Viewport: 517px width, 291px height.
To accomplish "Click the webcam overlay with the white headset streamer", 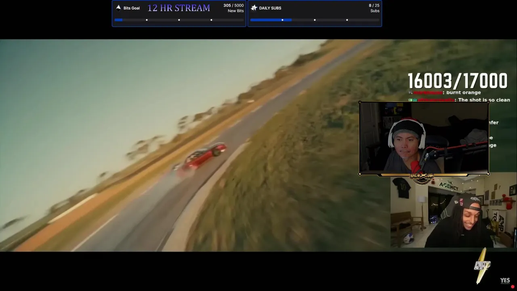I will (x=424, y=138).
